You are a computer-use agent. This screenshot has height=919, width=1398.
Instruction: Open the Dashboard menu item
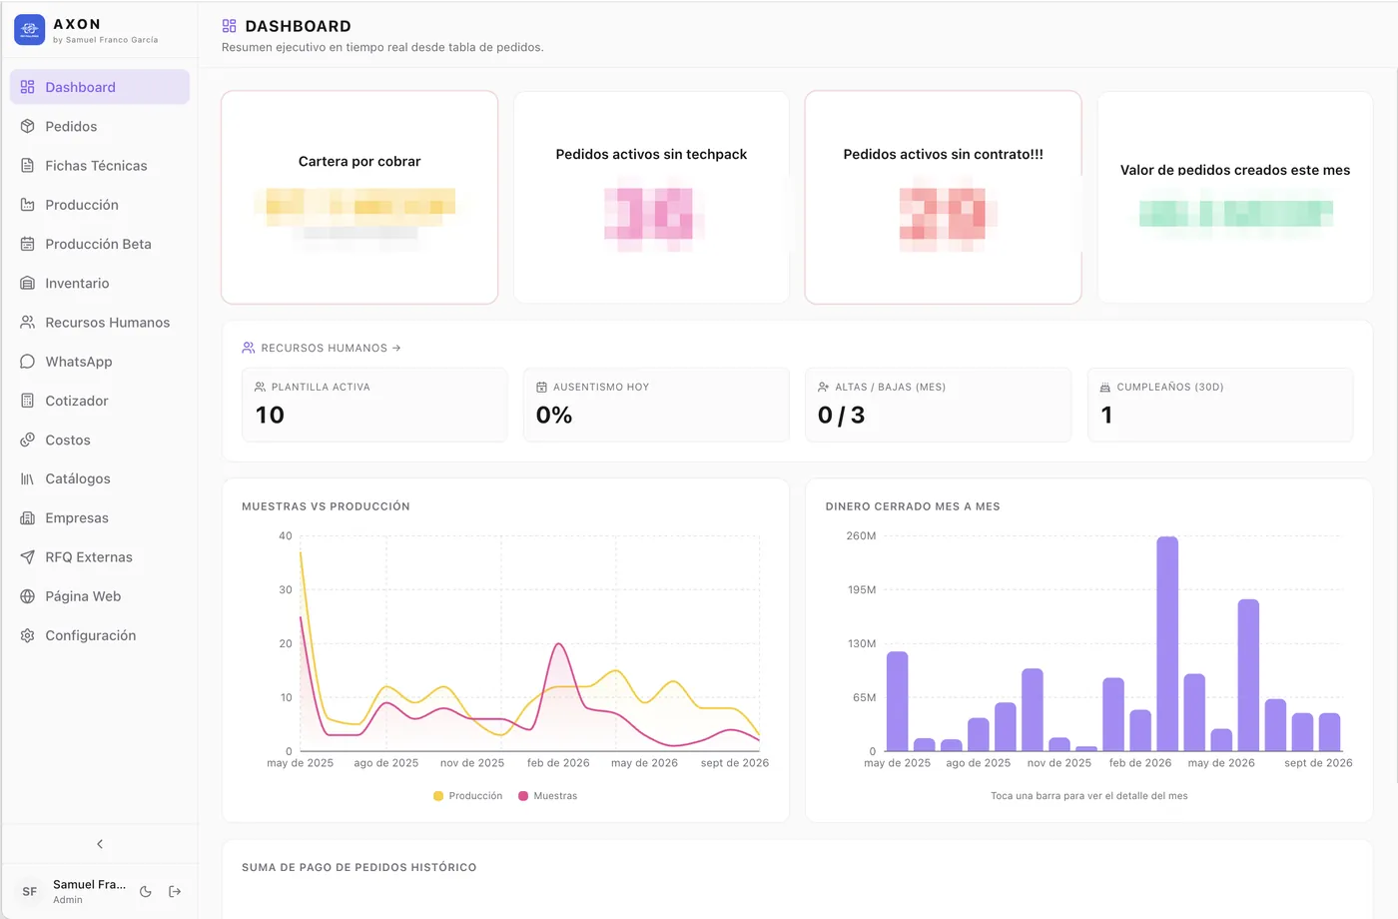click(x=100, y=87)
